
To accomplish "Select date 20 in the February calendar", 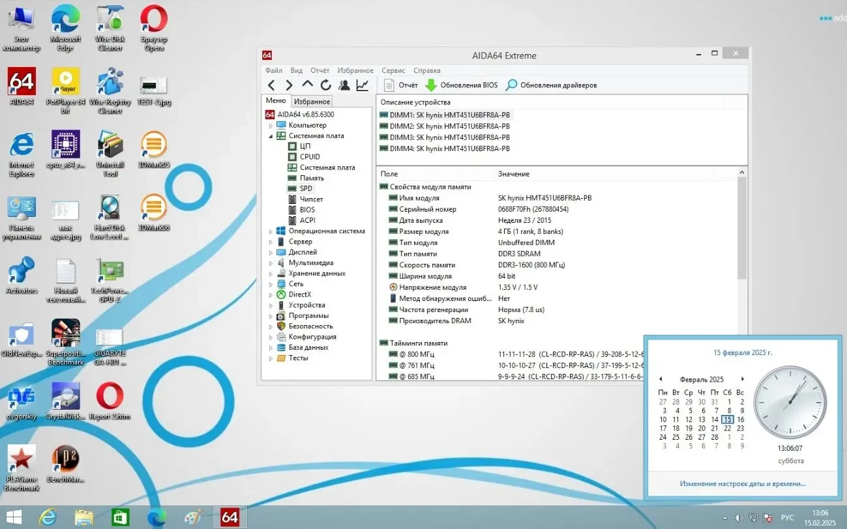I will pos(702,428).
